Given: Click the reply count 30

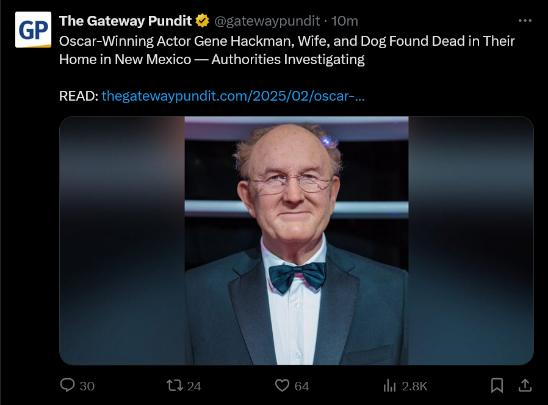Looking at the screenshot, I should [87, 386].
